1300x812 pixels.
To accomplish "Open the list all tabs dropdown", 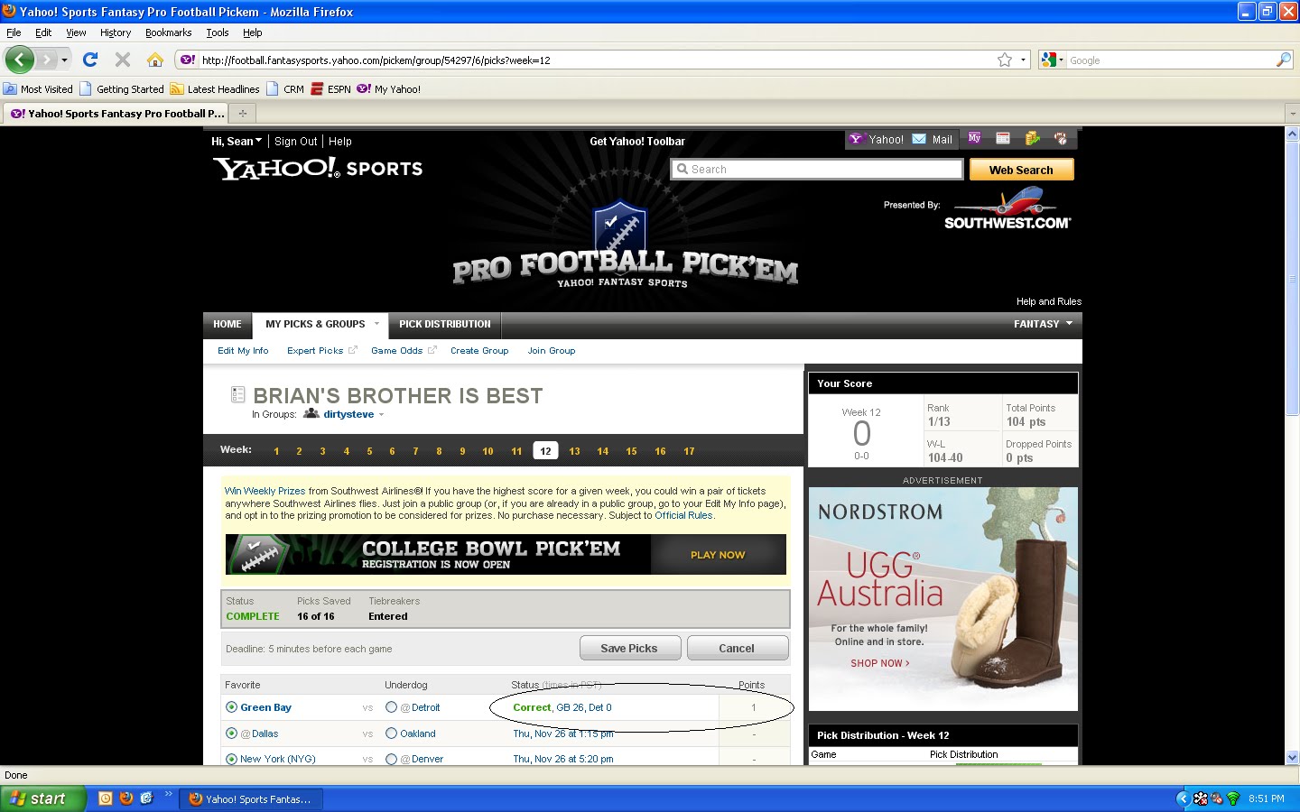I will click(x=1292, y=114).
